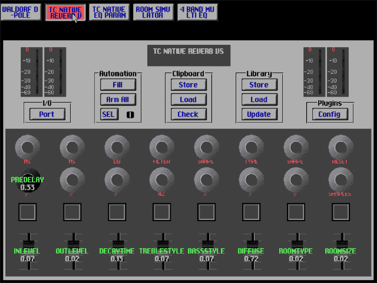Toggle the square button above DECAYTIME fader
Viewport: 377px width, 283px height.
117,212
